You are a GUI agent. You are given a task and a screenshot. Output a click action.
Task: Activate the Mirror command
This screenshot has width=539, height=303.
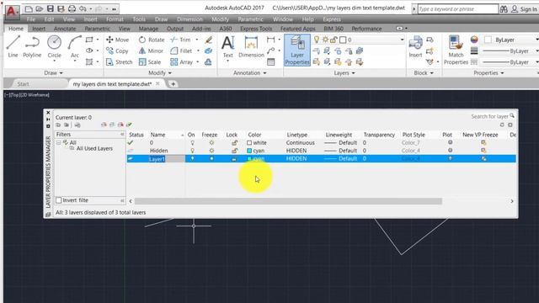coord(151,50)
